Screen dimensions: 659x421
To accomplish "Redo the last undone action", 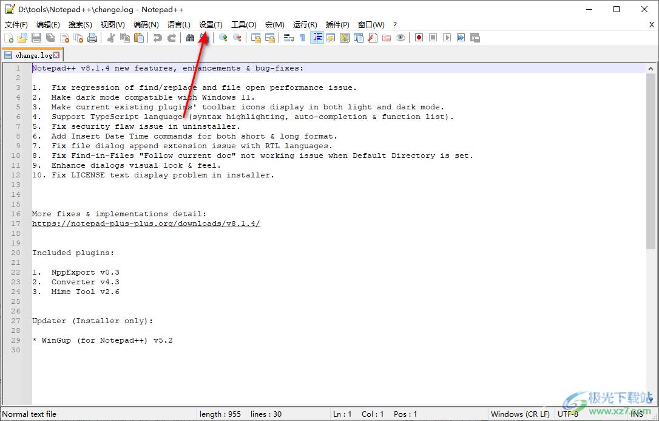I will (172, 38).
